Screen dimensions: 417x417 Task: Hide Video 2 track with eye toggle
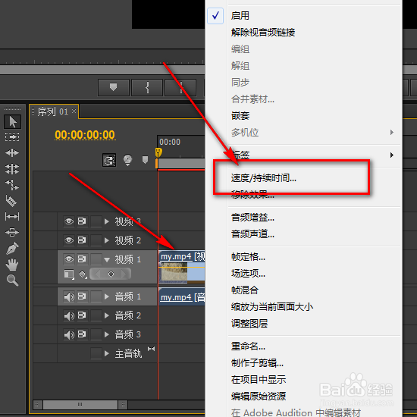(x=69, y=240)
